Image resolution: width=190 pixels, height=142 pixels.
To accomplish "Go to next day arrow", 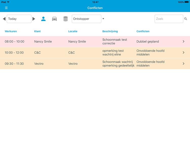I will 34,19.
